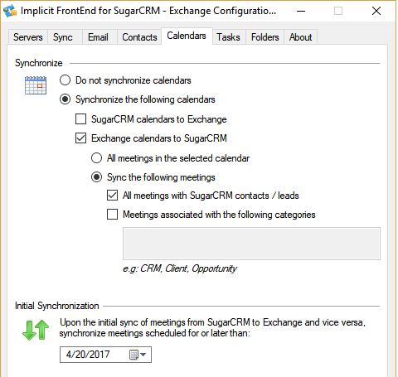Screen dimensions: 398x377
Task: Click the green sync arrows icon
Action: coord(36,330)
